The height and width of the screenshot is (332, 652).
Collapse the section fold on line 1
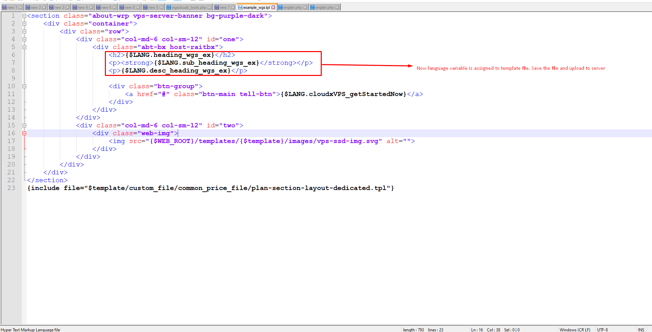tap(24, 16)
